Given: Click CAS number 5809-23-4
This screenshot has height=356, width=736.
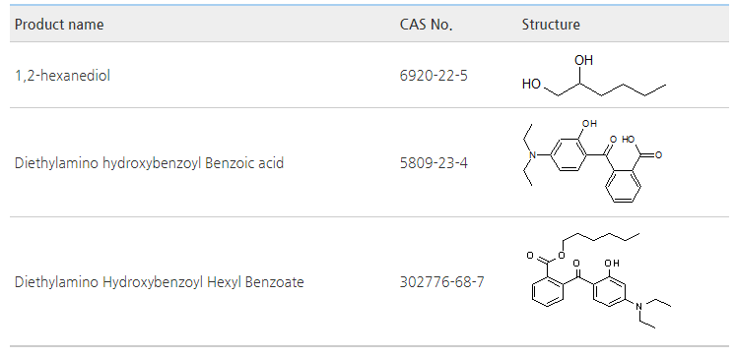Looking at the screenshot, I should pyautogui.click(x=434, y=163).
